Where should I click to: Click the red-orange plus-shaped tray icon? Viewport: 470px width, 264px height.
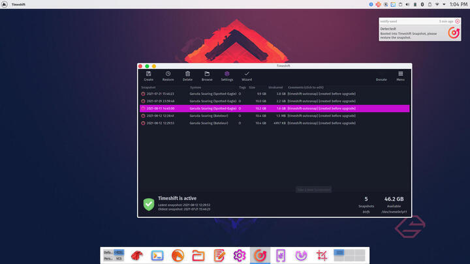click(378, 5)
